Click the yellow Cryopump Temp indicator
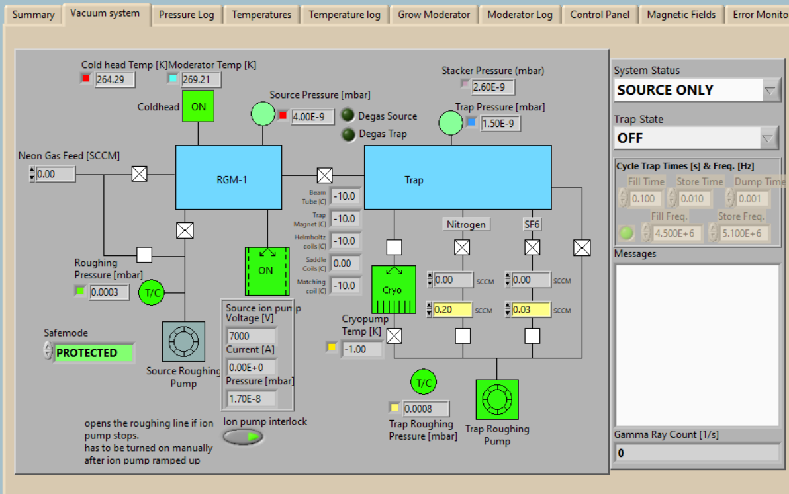Viewport: 789px width, 494px height. pyautogui.click(x=332, y=347)
